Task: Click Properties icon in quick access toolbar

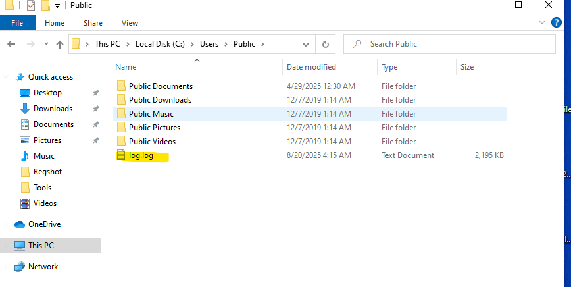Action: [x=30, y=6]
